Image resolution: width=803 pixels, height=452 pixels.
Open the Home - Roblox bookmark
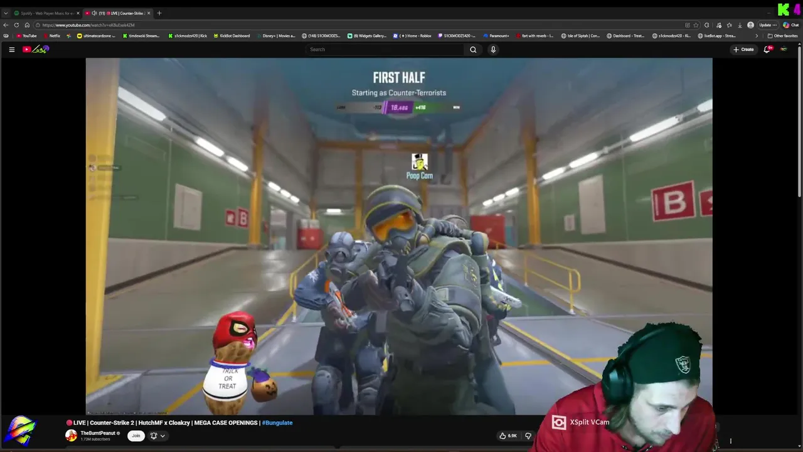tap(412, 36)
